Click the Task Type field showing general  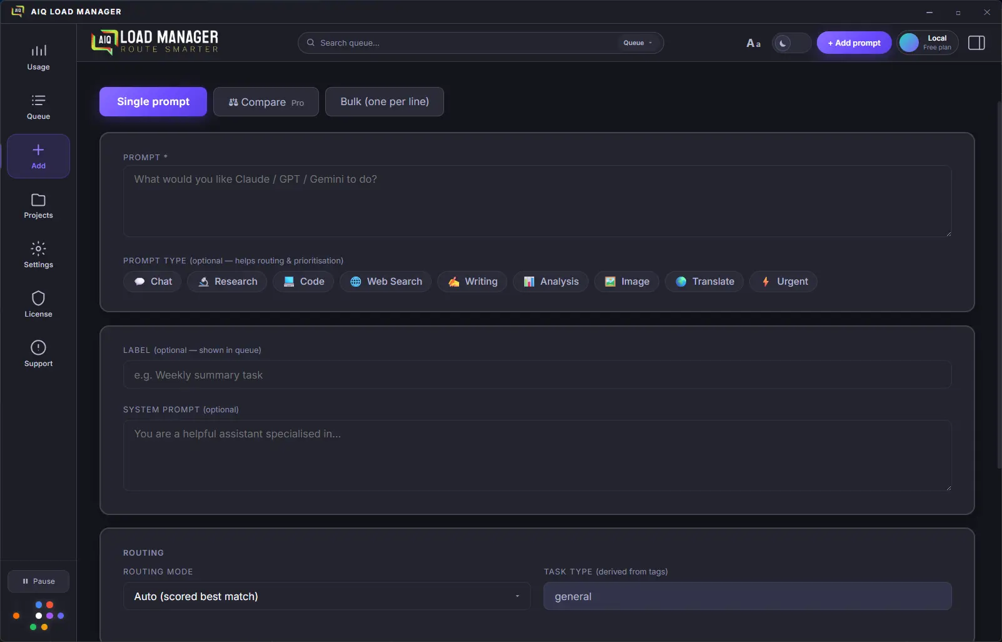tap(747, 596)
